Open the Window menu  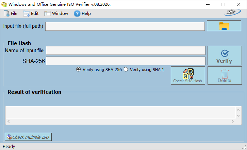(56, 14)
